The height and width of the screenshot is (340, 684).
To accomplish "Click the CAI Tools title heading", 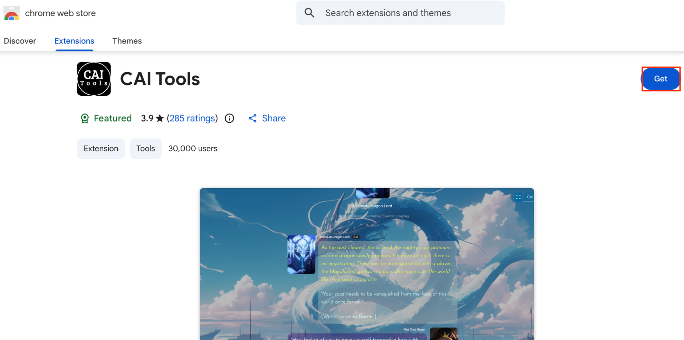I will pyautogui.click(x=160, y=79).
